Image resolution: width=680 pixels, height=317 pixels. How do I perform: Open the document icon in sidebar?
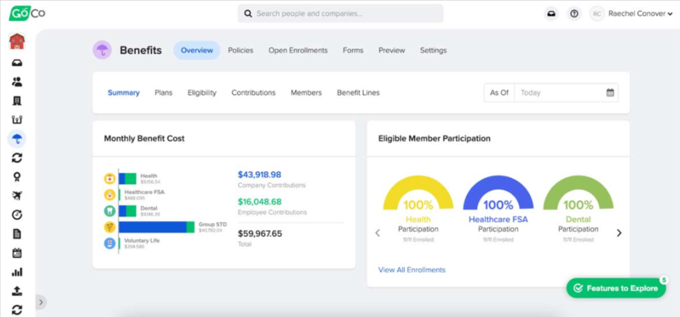pyautogui.click(x=17, y=234)
